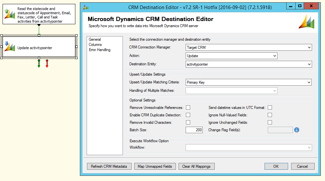Screen dimensions: 325x181
Task: Enable Send datetime values in UTC Format
Action: (x=270, y=108)
